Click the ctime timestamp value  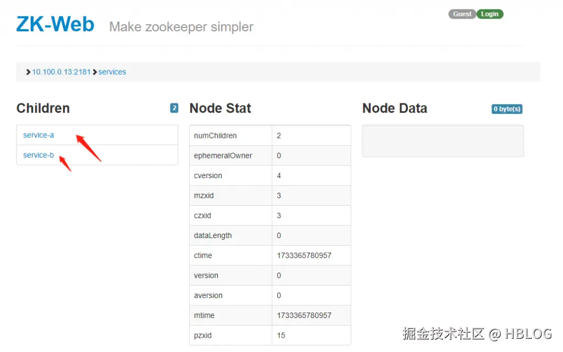[304, 256]
